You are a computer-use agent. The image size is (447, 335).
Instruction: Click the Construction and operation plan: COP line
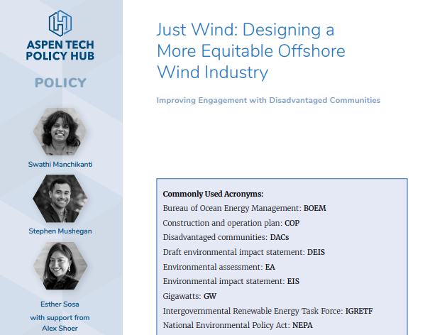pos(231,223)
